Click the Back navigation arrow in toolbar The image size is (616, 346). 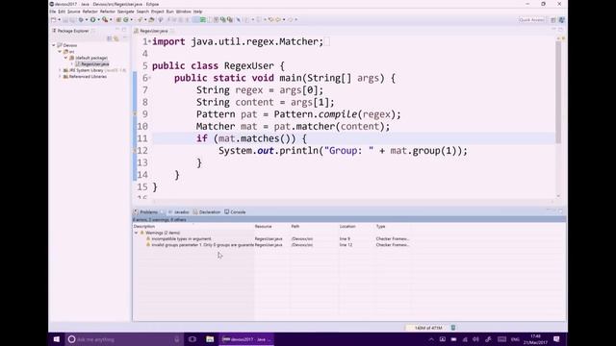pyautogui.click(x=278, y=19)
